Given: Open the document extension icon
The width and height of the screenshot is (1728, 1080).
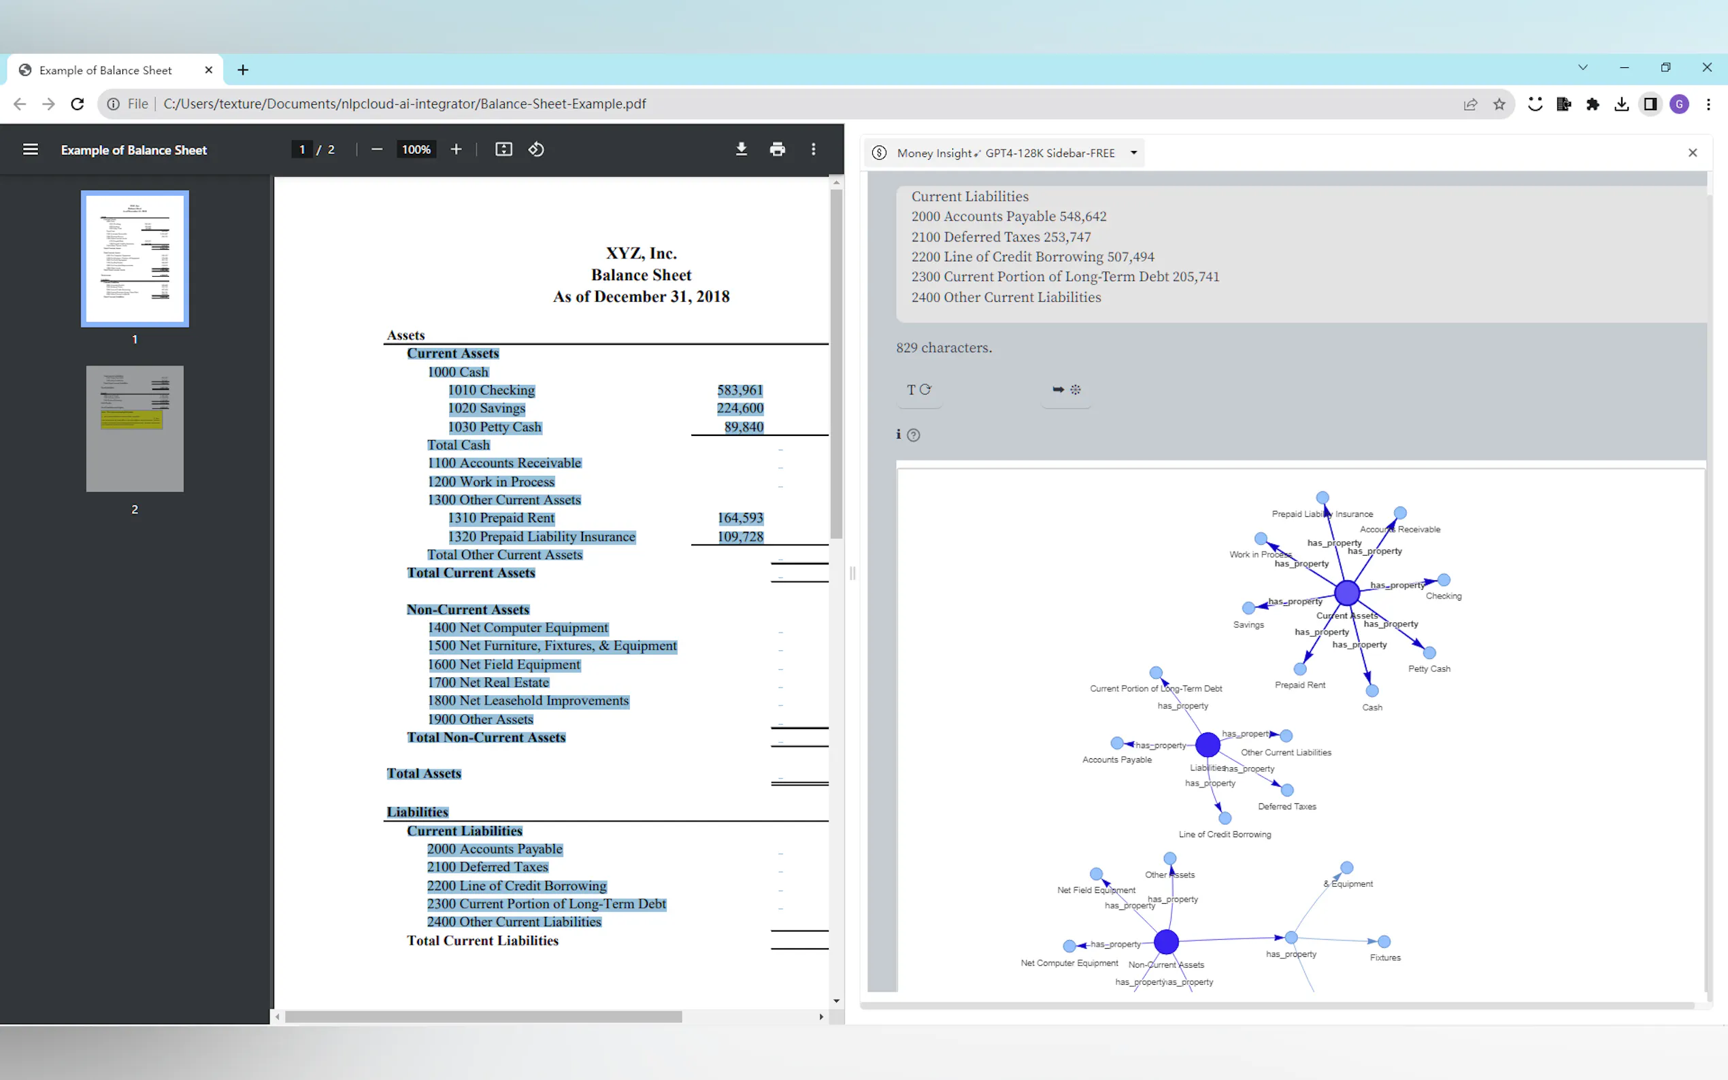Looking at the screenshot, I should tap(1563, 104).
